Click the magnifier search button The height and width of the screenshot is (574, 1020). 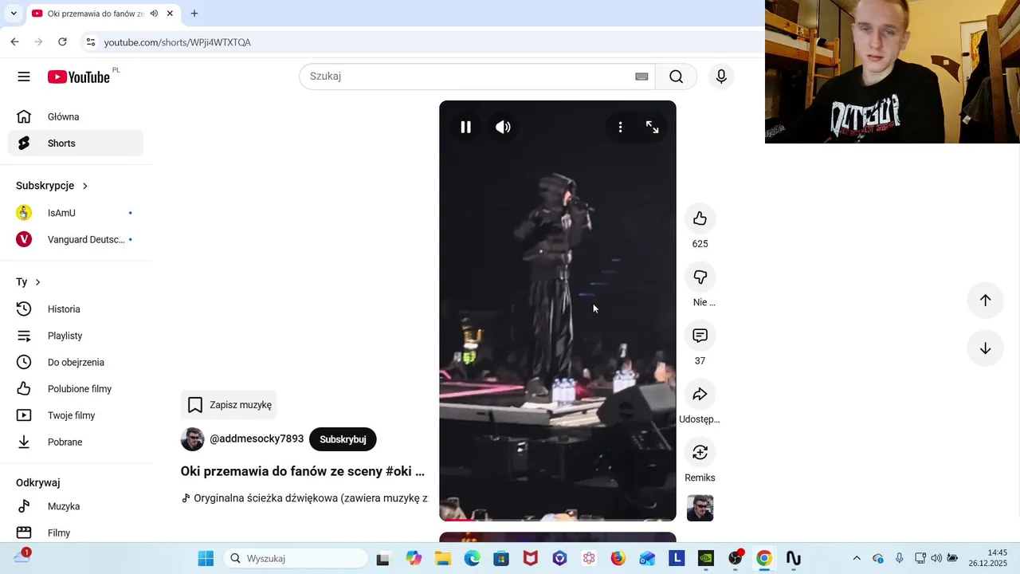point(676,77)
